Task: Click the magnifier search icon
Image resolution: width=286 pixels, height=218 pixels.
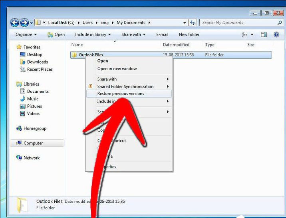Action: point(280,23)
